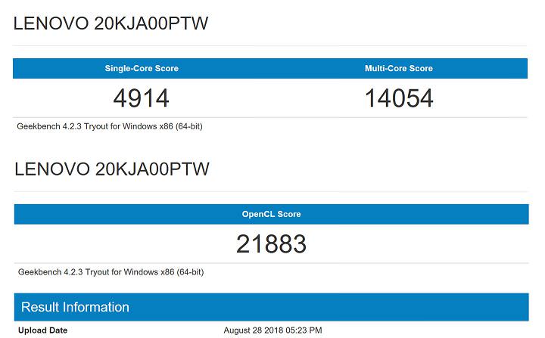Select the single-core score value 4914
Screen dimensions: 545x338
[x=141, y=98]
